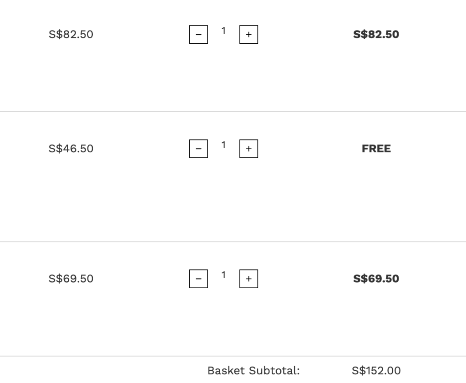This screenshot has height=383, width=466.
Task: Add one more of the S$69.50 item
Action: click(x=248, y=279)
